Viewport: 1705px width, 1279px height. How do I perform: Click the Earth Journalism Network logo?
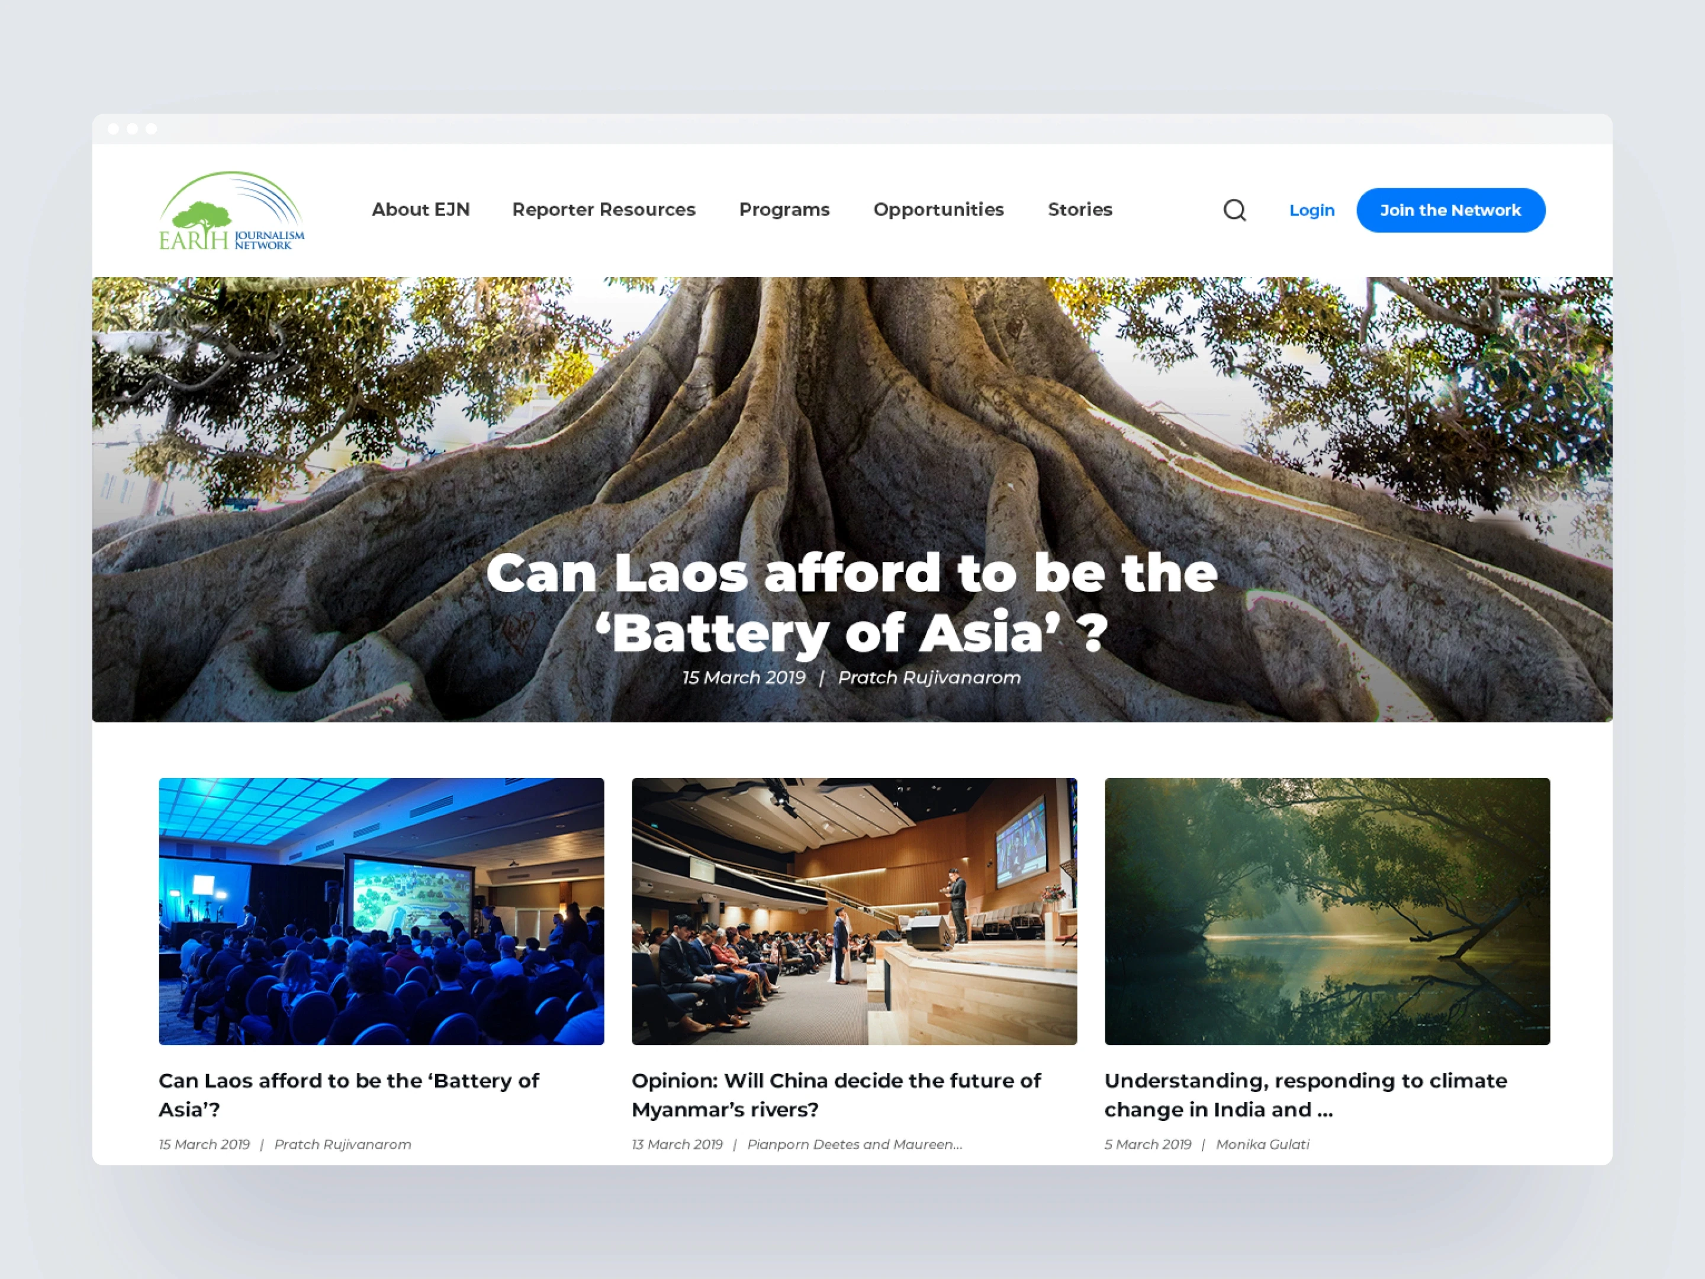pos(231,210)
